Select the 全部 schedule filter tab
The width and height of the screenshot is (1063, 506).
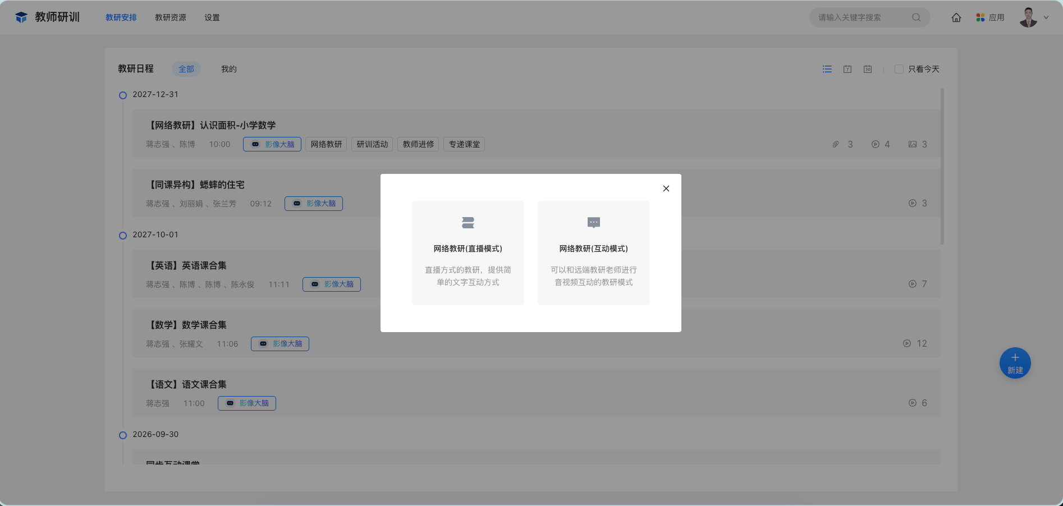tap(186, 69)
